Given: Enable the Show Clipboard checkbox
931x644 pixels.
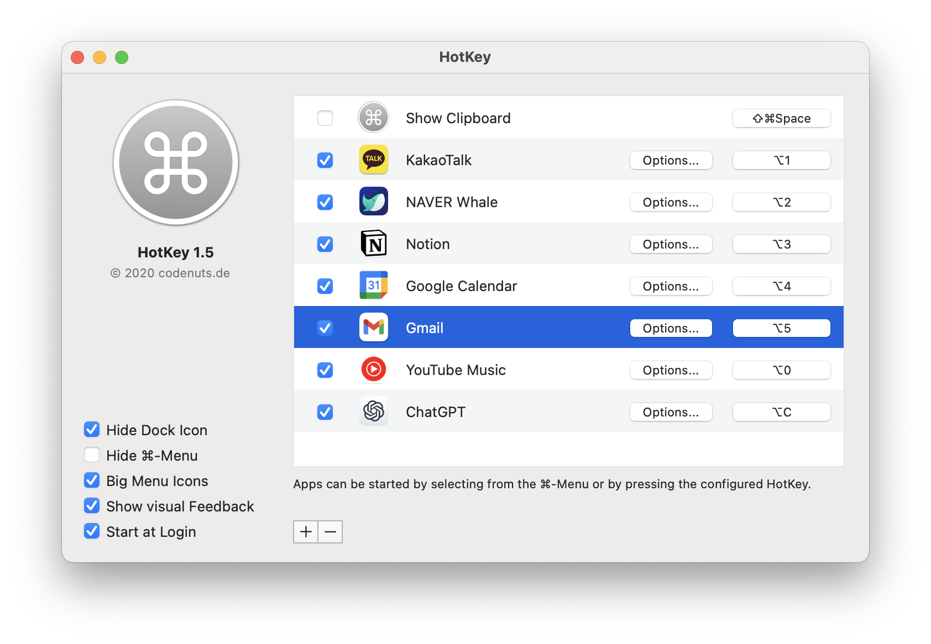Looking at the screenshot, I should click(x=325, y=118).
